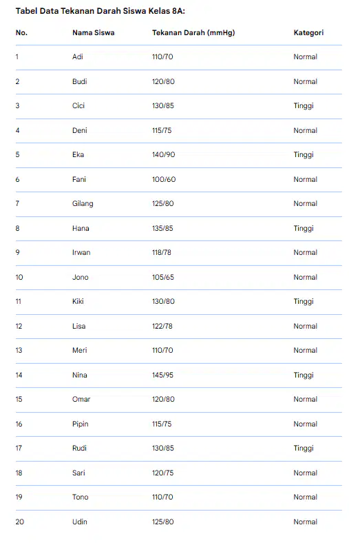Click the name Deni
Image resolution: width=349 pixels, height=545 pixels.
click(80, 130)
